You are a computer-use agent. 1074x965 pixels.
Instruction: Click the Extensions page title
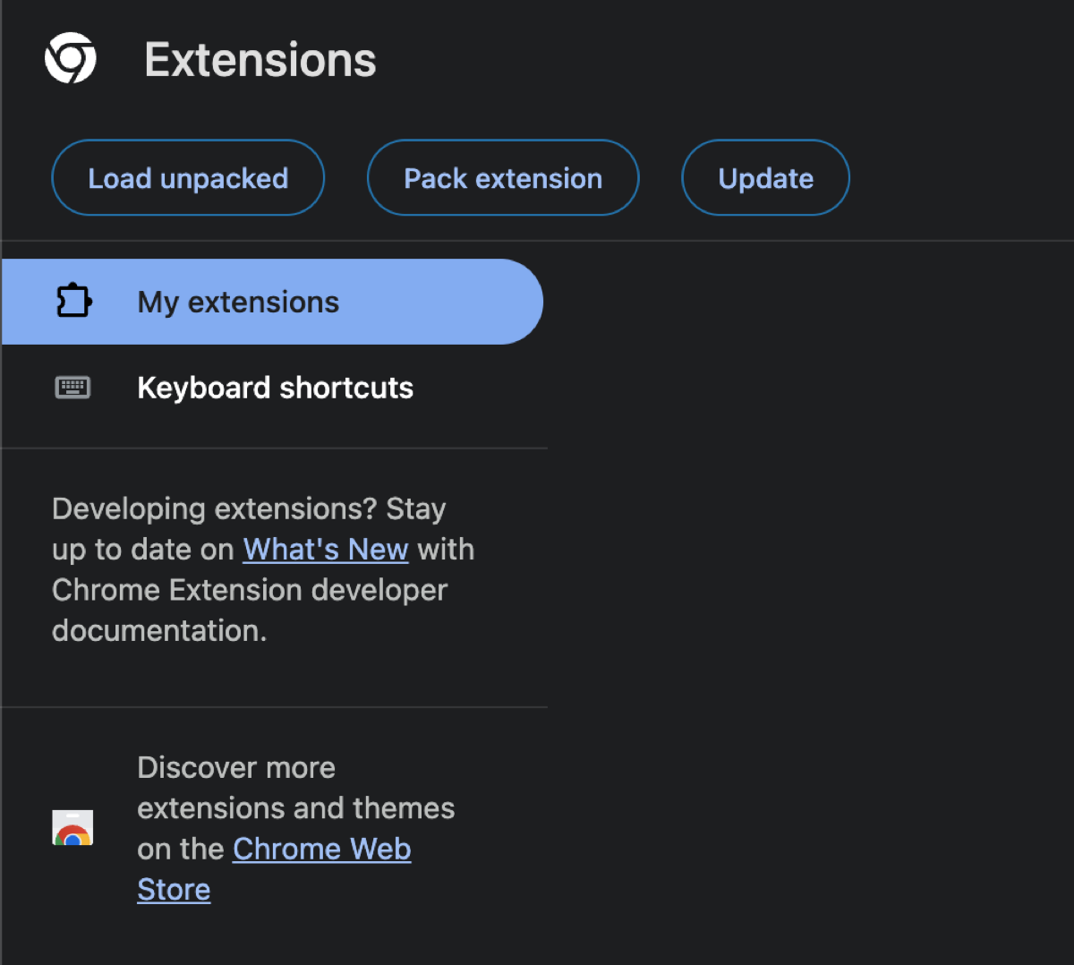[x=260, y=60]
